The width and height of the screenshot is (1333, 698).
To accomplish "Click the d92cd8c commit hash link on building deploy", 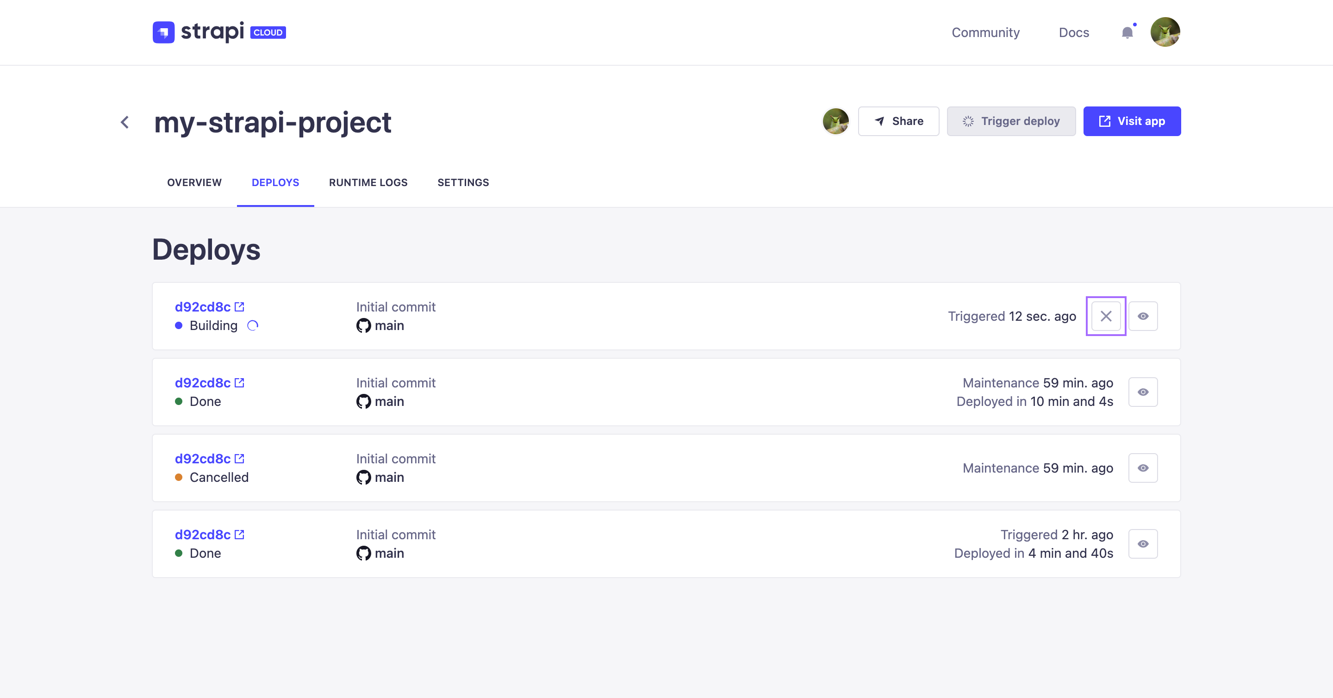I will coord(202,307).
